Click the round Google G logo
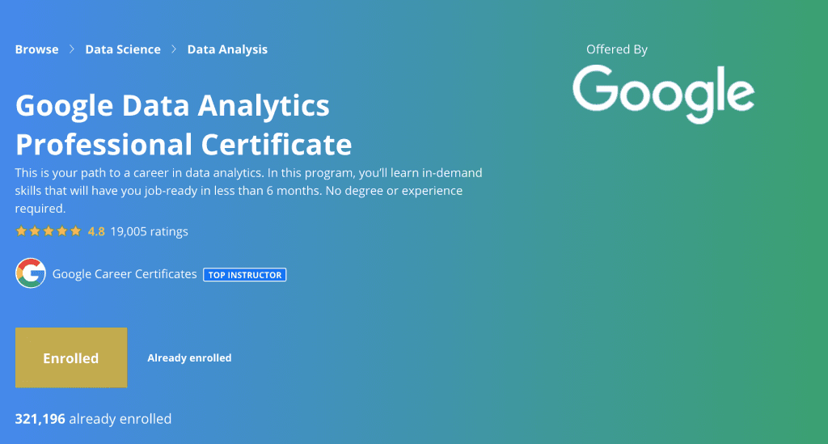The image size is (828, 444). click(x=31, y=273)
